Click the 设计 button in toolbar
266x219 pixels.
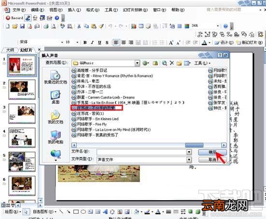224,42
